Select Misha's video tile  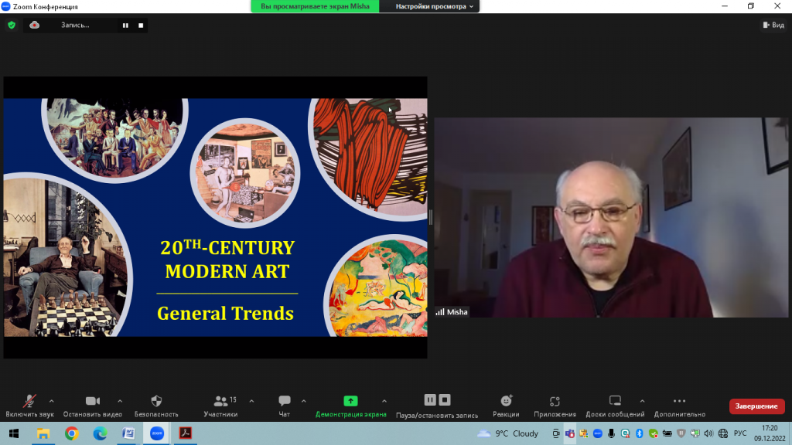pos(611,217)
